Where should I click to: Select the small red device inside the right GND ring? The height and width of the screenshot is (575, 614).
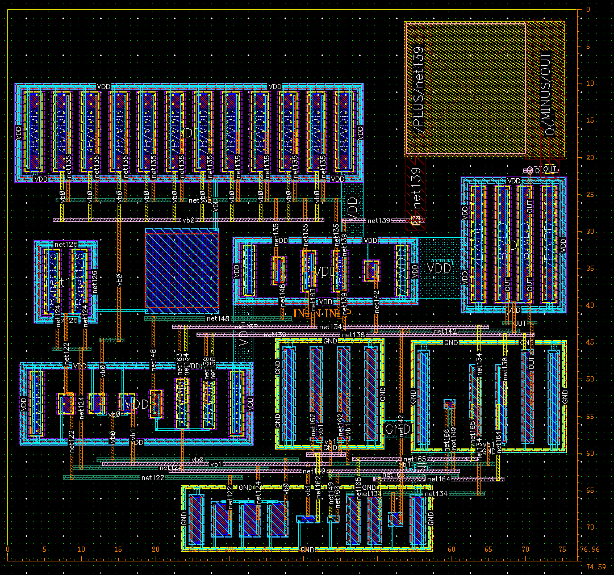(449, 404)
